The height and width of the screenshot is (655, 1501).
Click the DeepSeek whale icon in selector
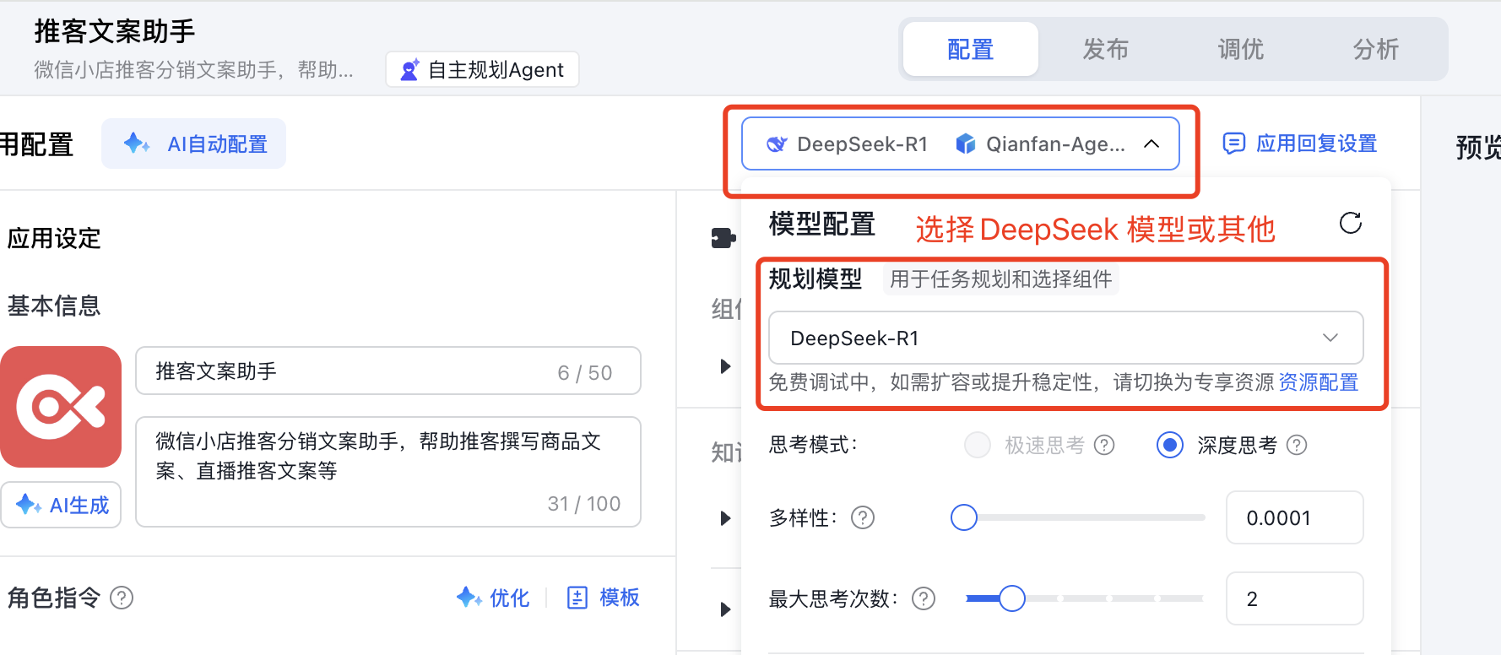[776, 144]
